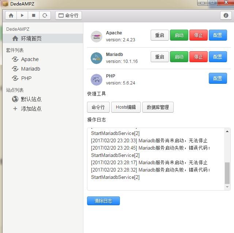
Task: Click the service icon beside sidebar Apache
Action: [15, 59]
